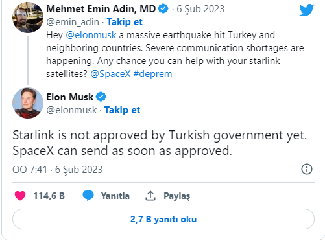Viewport: 325px width, 241px height.
Task: Click the Twitter bird logo
Action: pyautogui.click(x=306, y=10)
